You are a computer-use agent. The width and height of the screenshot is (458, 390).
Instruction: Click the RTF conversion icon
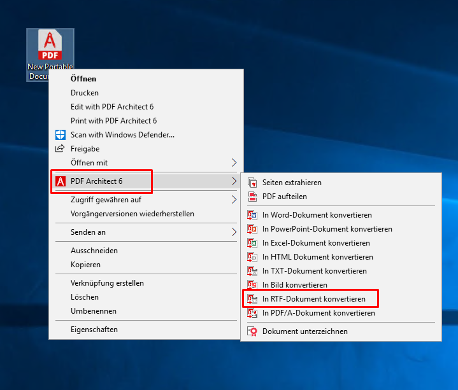click(x=252, y=299)
